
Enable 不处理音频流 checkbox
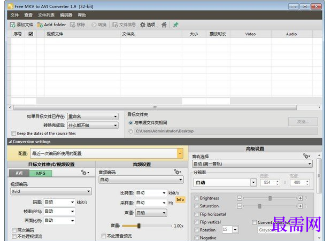click(104, 236)
